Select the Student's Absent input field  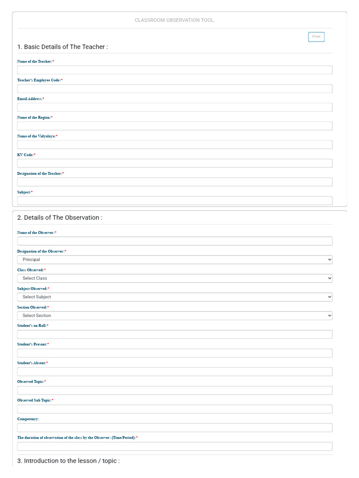click(x=174, y=372)
